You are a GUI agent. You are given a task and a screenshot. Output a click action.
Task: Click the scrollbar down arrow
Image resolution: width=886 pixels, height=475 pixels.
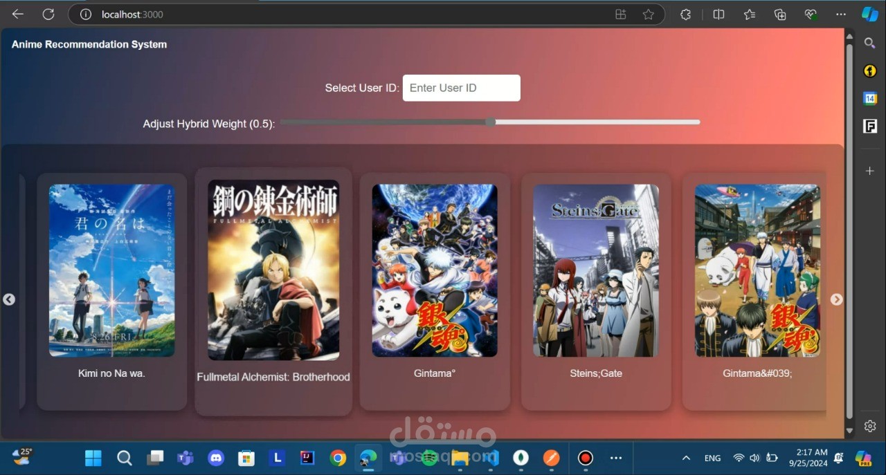[x=849, y=431]
